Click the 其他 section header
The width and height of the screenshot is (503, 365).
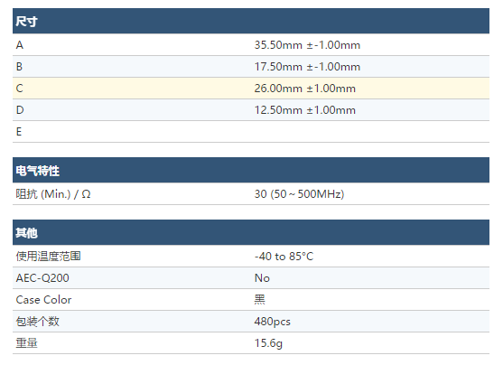(x=251, y=232)
